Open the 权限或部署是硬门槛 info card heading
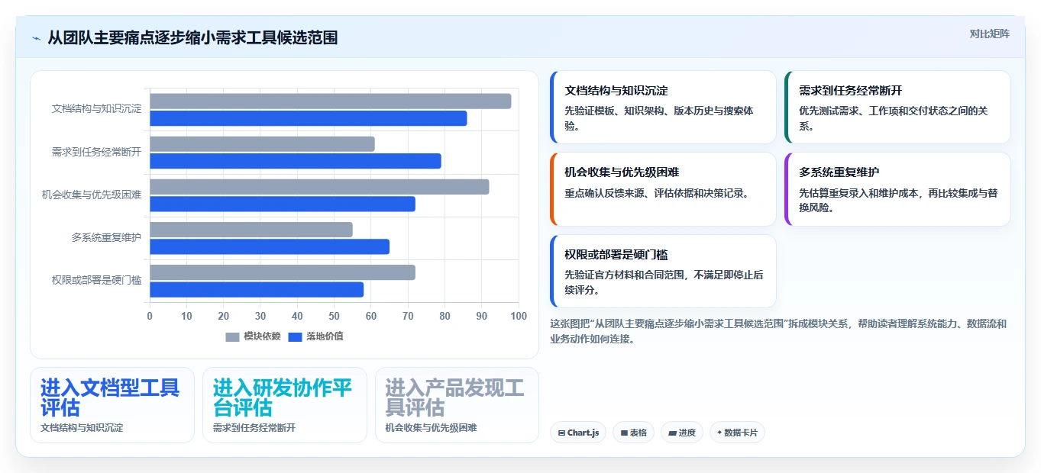The height and width of the screenshot is (473, 1041). pyautogui.click(x=616, y=255)
